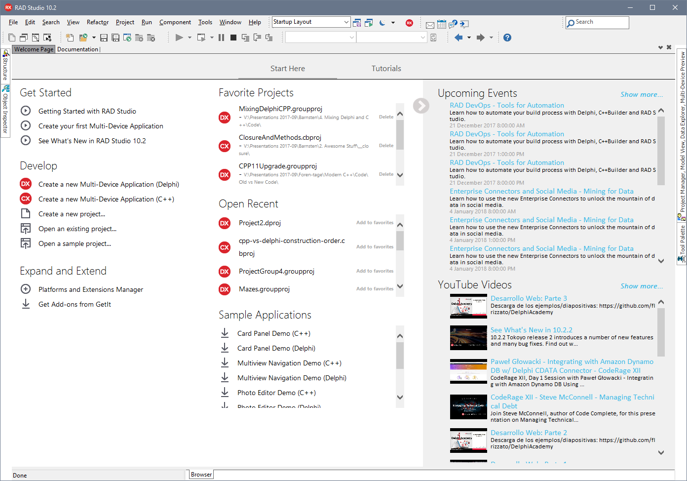Expand the Open Project dropdown arrow
The height and width of the screenshot is (481, 687).
[x=94, y=38]
